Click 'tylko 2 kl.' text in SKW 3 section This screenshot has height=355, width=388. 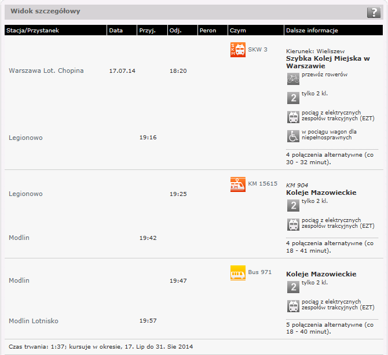click(x=314, y=94)
